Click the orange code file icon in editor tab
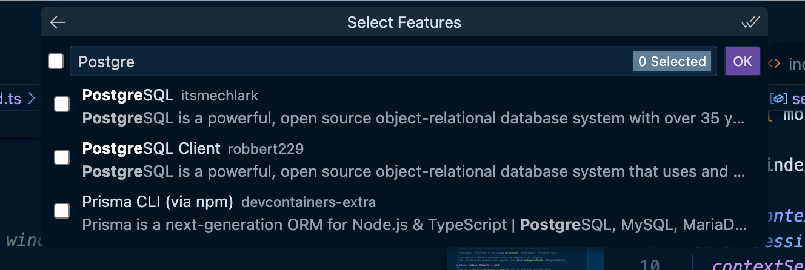The image size is (805, 270). click(x=774, y=64)
